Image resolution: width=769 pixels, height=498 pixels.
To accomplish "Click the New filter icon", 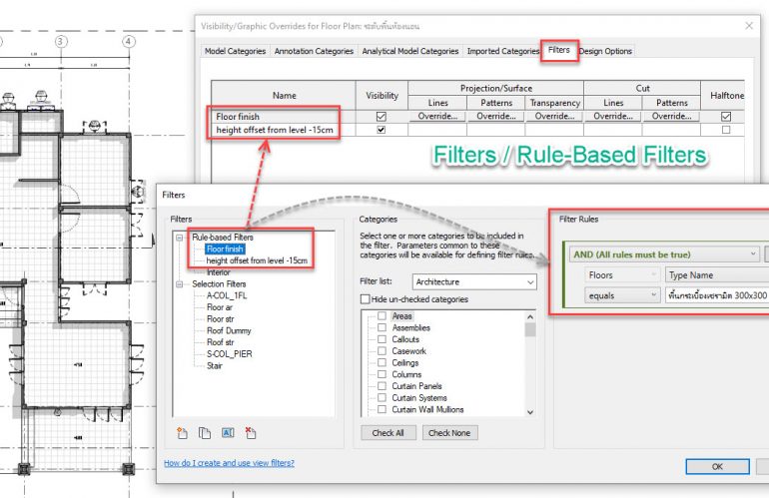I will 183,433.
